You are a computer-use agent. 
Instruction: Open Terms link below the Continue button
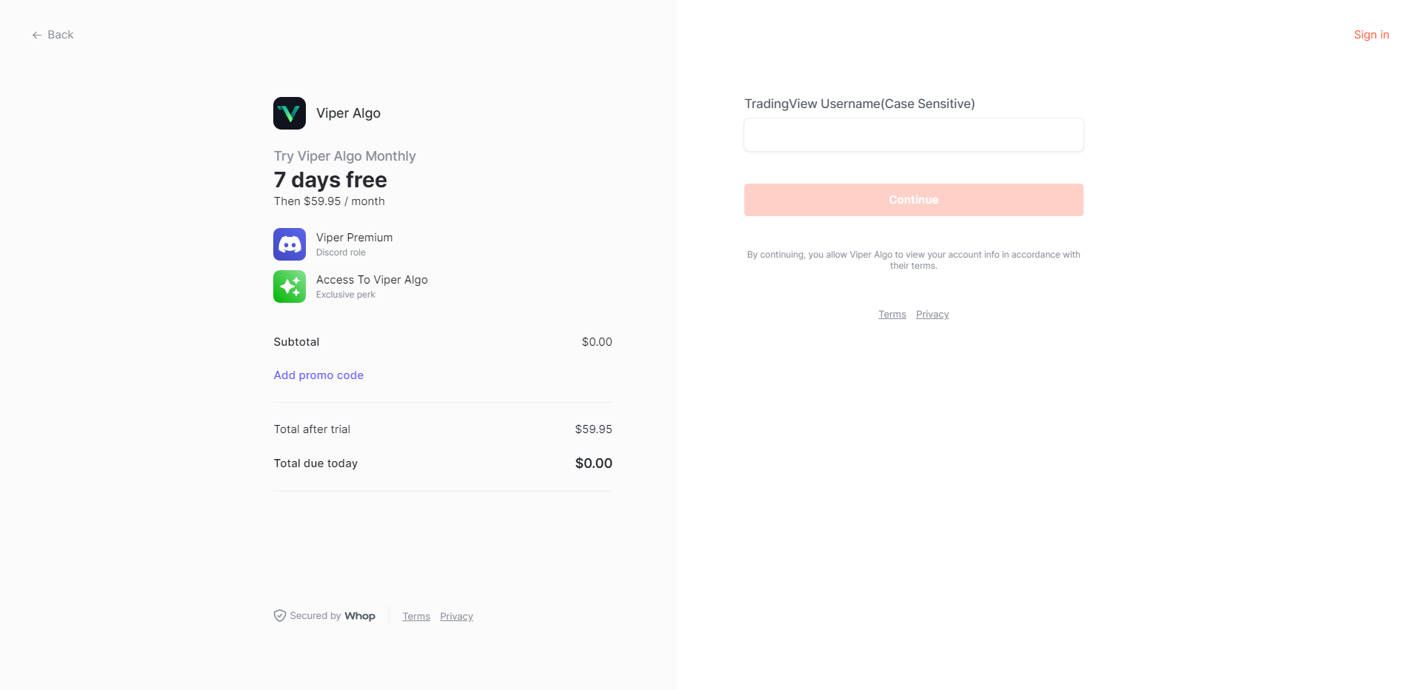click(x=892, y=315)
